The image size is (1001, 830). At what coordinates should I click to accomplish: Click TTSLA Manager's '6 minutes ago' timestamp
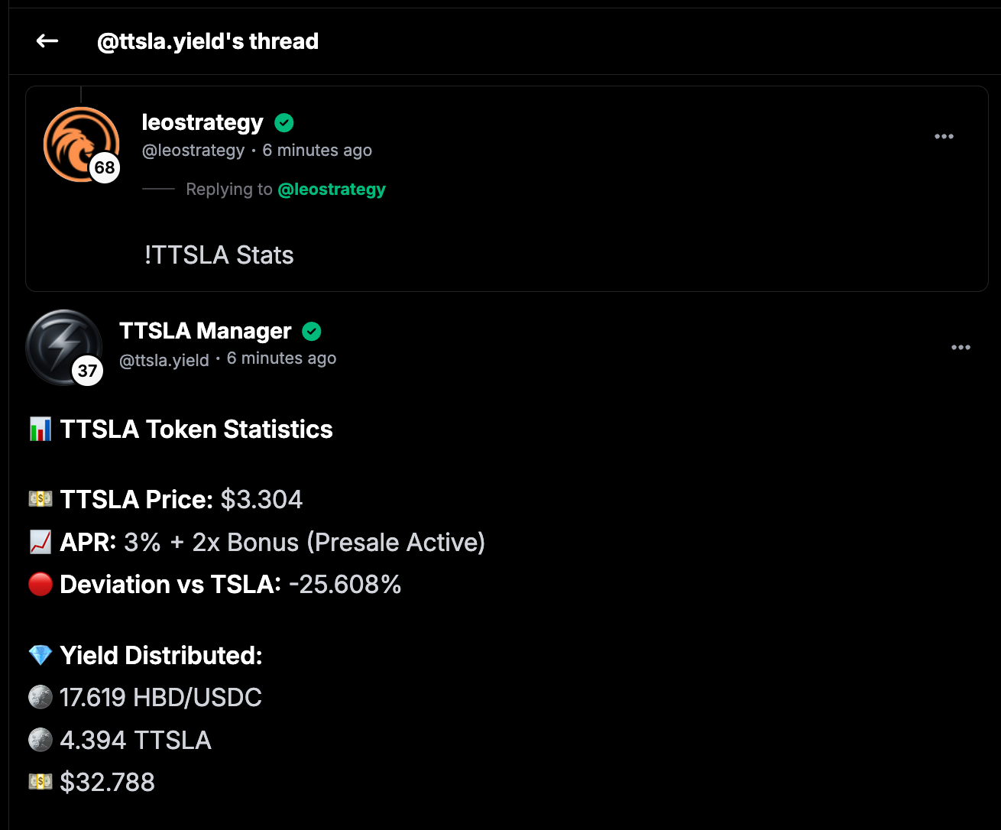(282, 358)
